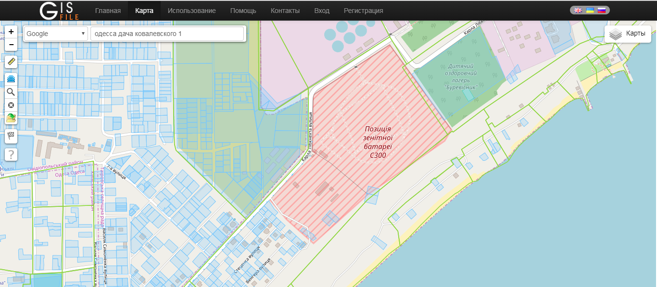Screen dimensions: 657x287
Task: Click the Вход login link
Action: point(322,11)
